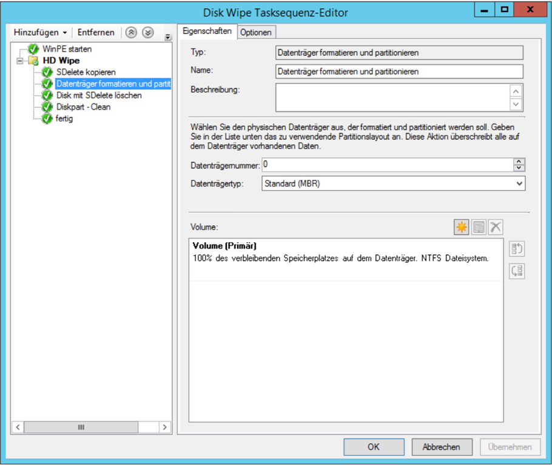This screenshot has height=465, width=552.
Task: Select the Diskpart - Clean step
Action: (83, 107)
